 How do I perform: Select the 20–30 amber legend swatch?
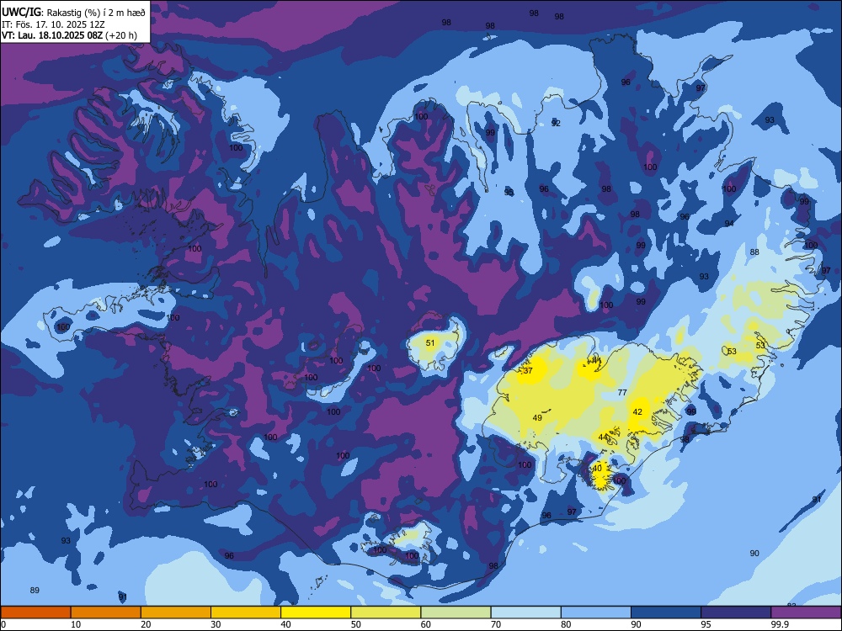(x=176, y=612)
